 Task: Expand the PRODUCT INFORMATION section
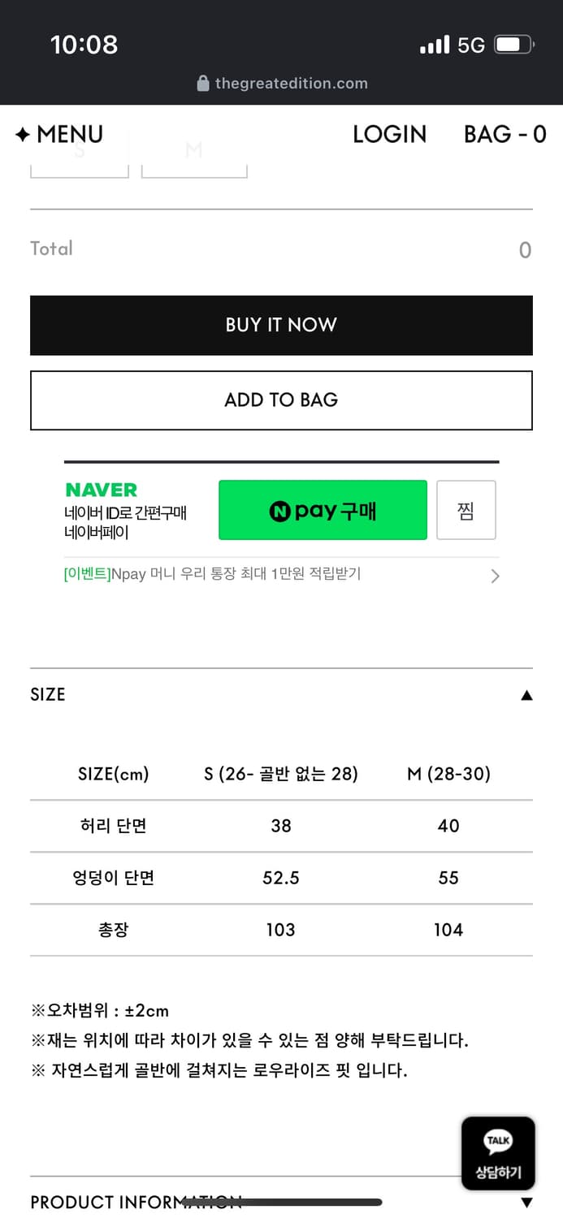point(526,1203)
